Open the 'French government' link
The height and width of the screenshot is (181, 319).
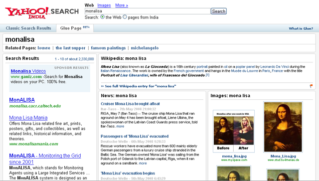pyautogui.click(x=188, y=71)
